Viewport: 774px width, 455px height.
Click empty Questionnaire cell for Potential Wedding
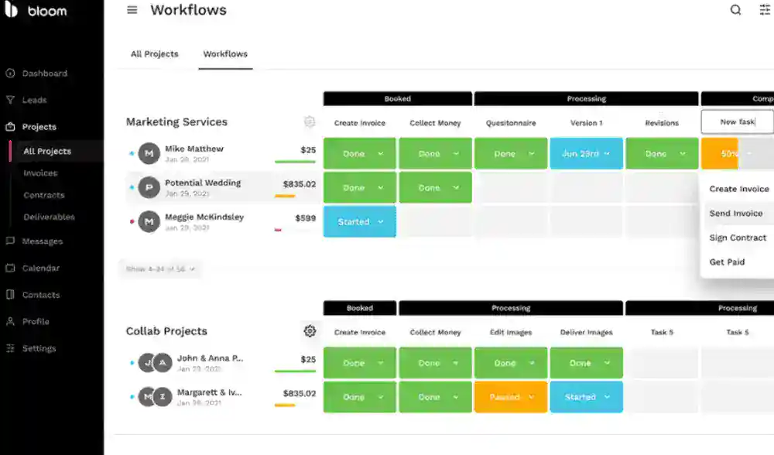(x=511, y=187)
